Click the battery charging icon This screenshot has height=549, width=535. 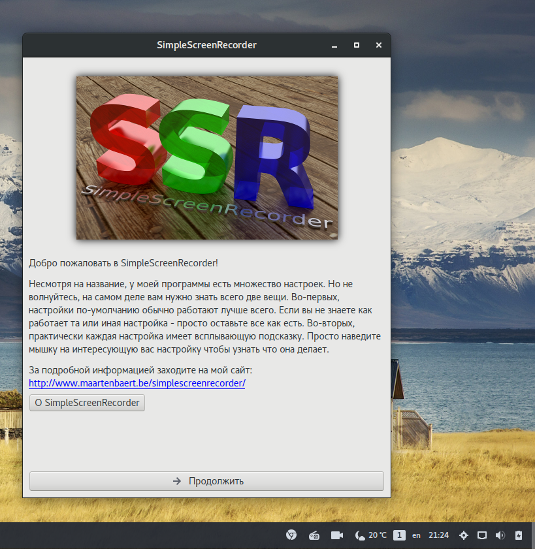point(519,535)
